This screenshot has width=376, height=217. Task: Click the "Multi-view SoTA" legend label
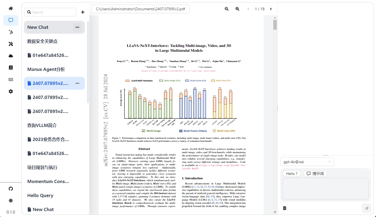(x=224, y=81)
